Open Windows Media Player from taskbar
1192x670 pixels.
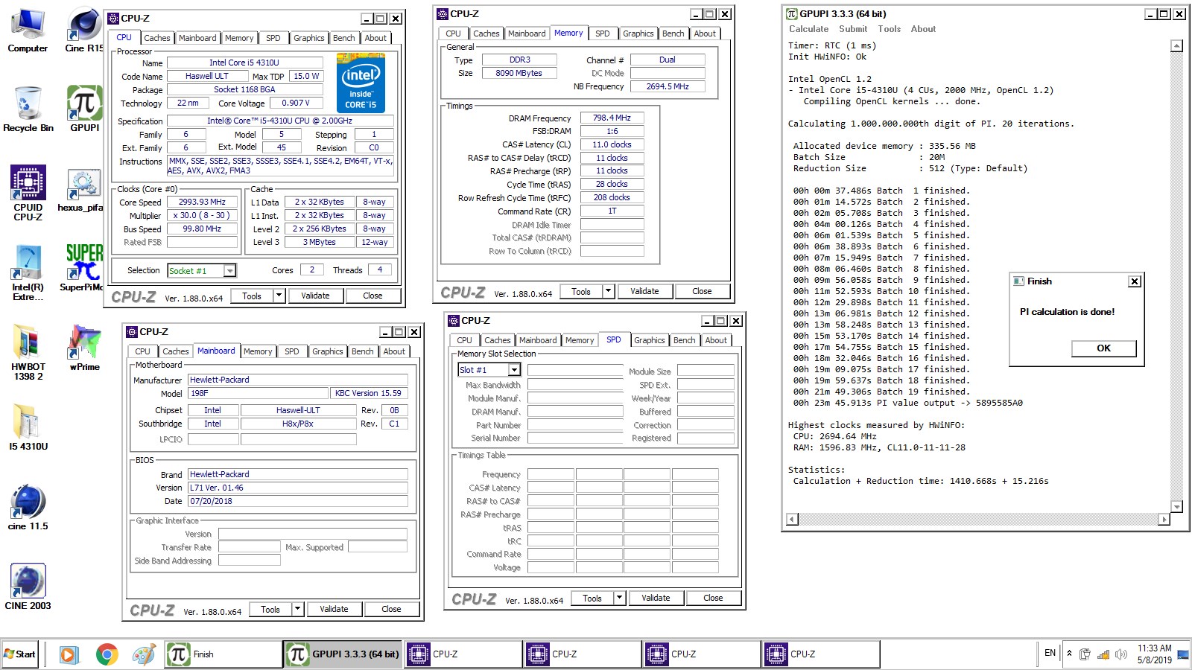pyautogui.click(x=68, y=654)
